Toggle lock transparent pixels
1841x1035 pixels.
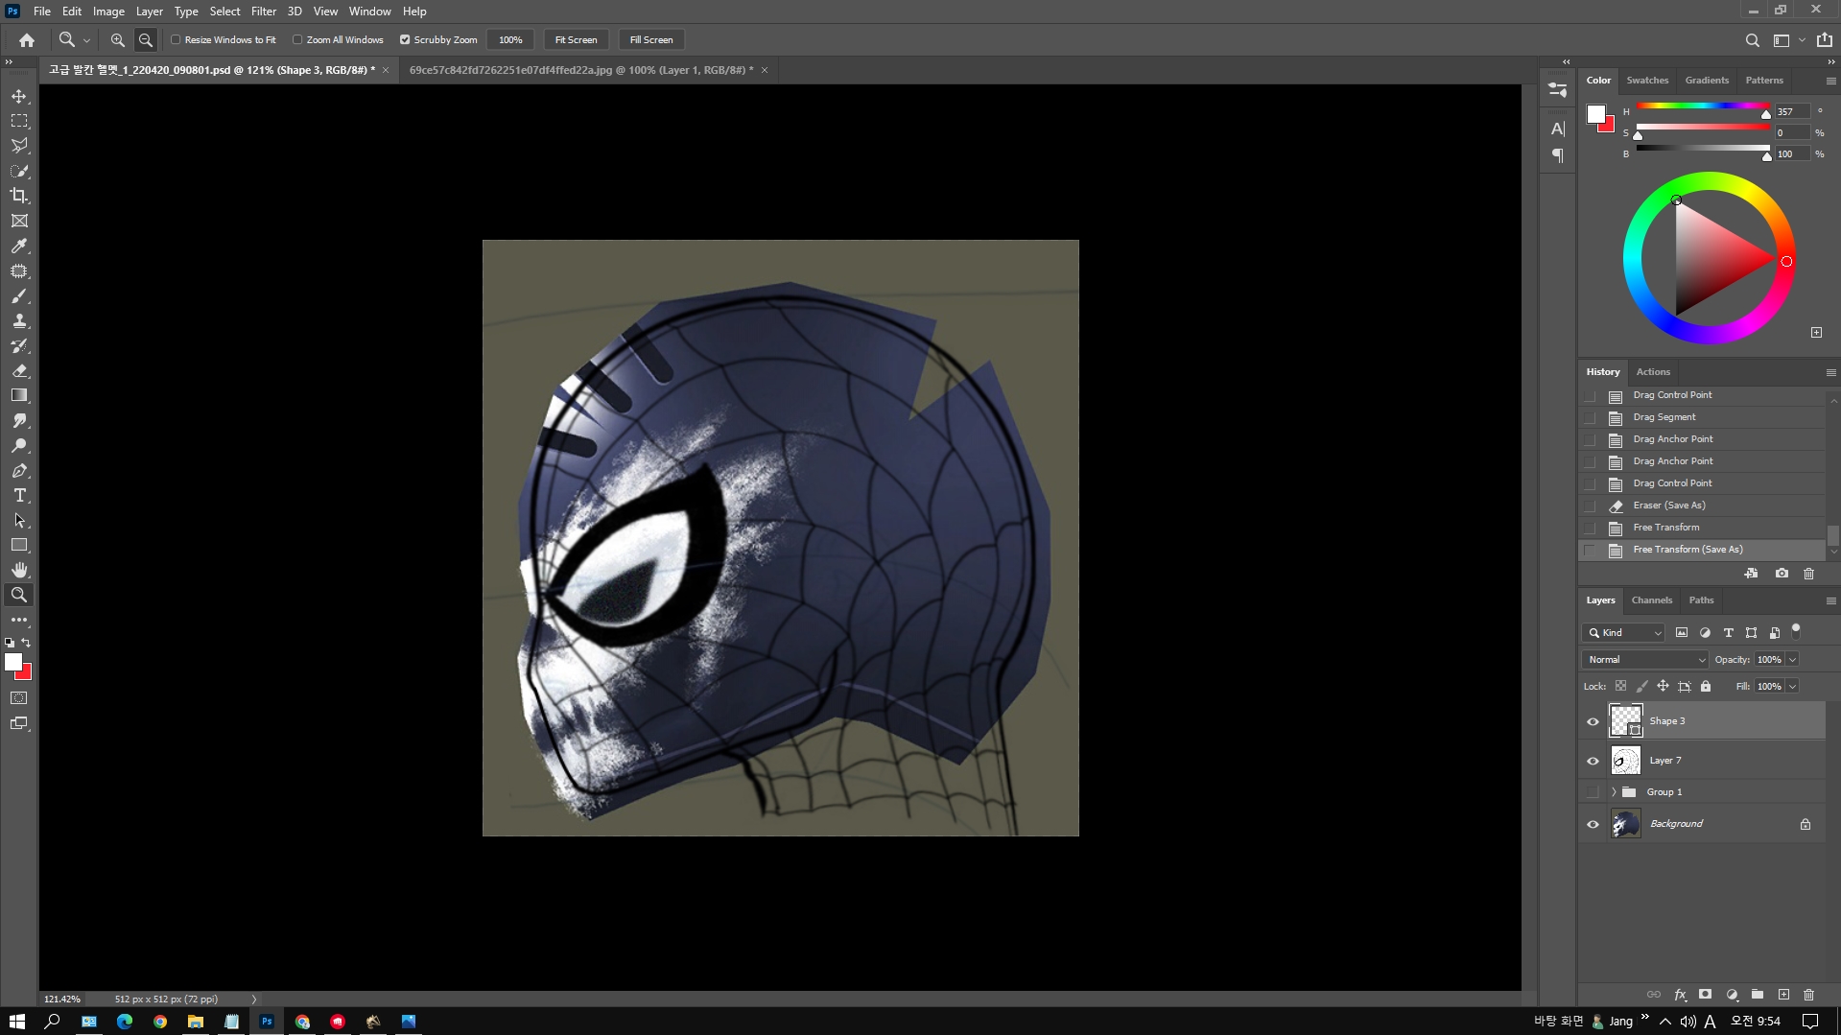coord(1620,686)
